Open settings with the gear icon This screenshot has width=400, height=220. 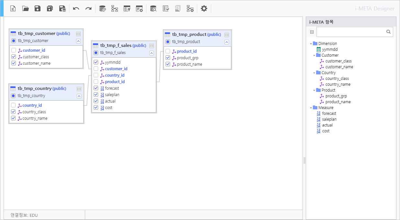tap(204, 8)
